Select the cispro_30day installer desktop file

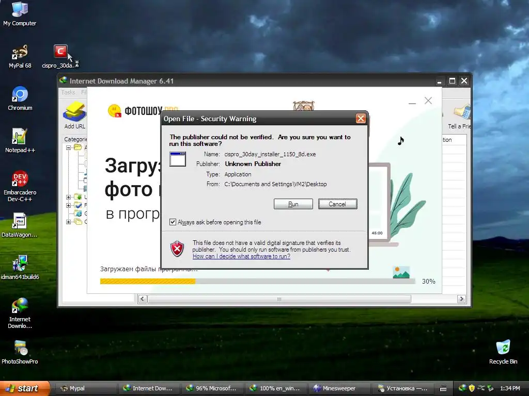(x=60, y=56)
